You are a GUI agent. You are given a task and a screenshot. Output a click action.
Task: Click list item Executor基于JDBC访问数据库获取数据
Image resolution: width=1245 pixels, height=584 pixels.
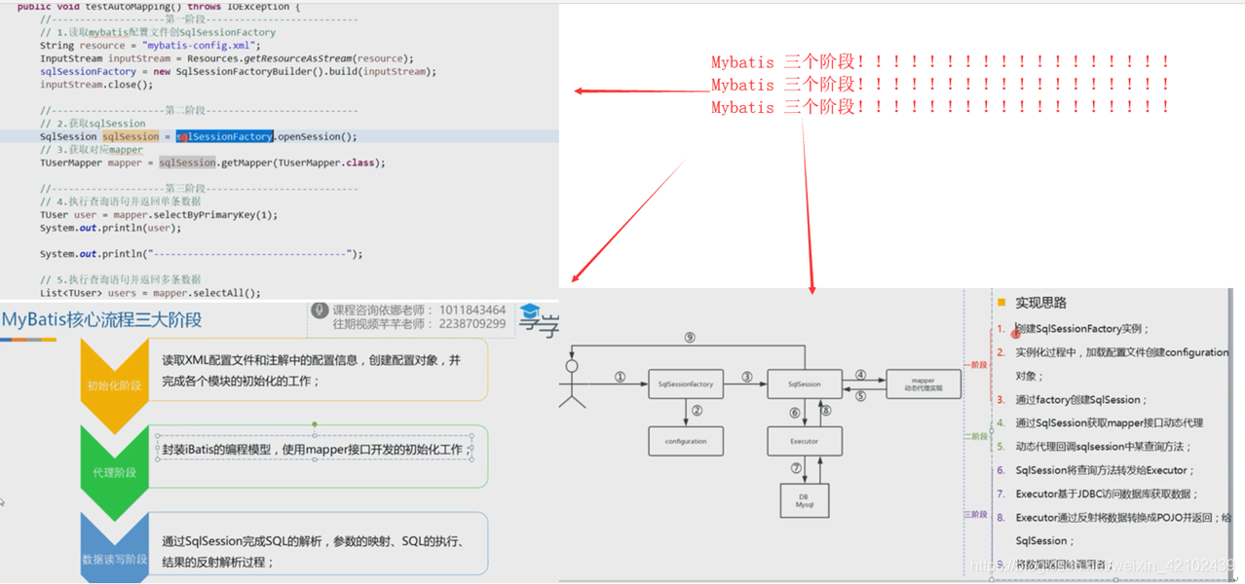(x=1107, y=493)
